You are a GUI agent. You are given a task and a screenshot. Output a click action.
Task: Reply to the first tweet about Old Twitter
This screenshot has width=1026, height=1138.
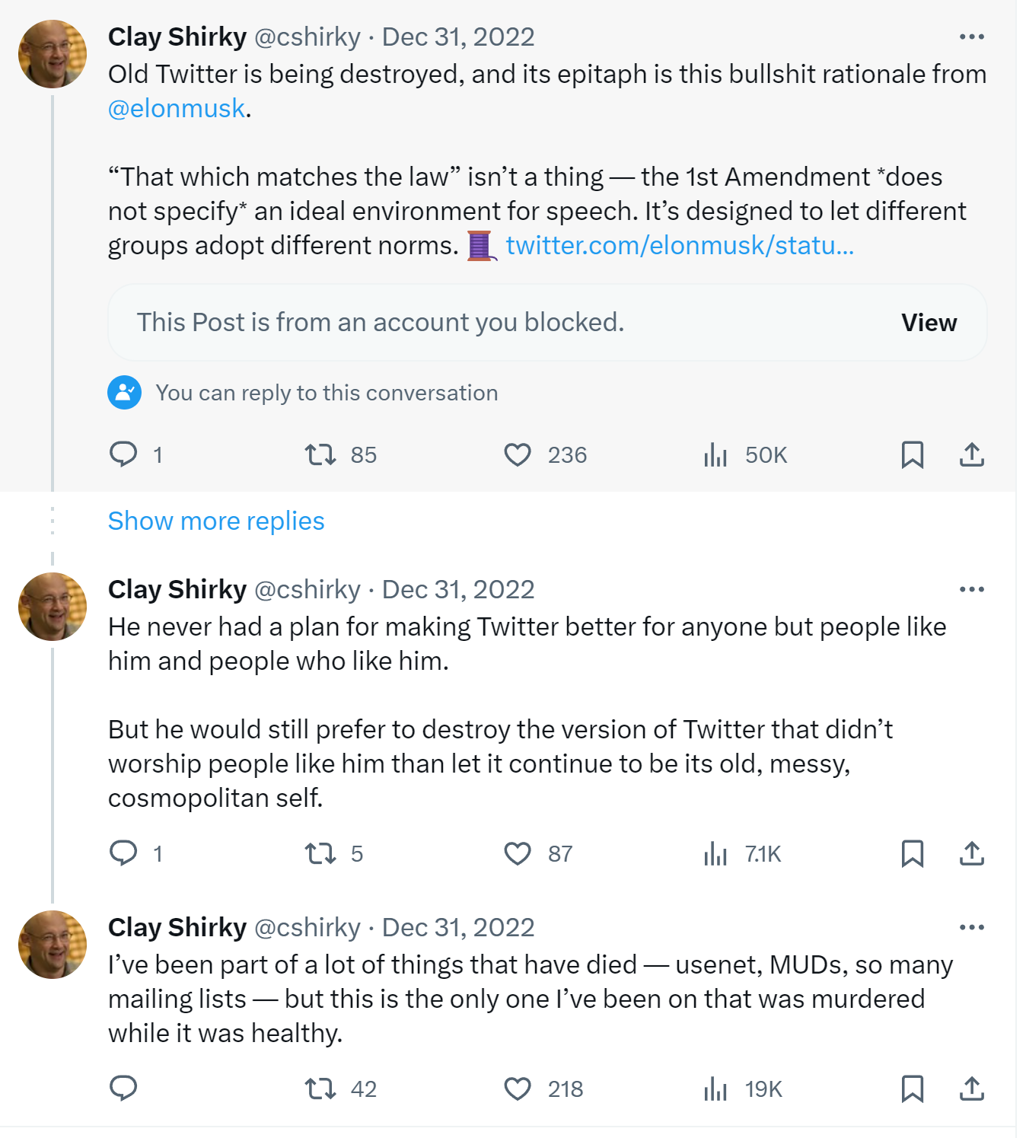(123, 454)
